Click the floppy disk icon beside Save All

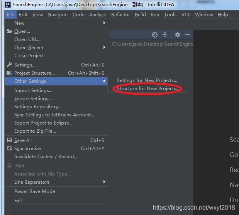[9, 140]
